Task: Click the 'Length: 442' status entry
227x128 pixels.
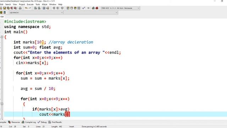Action: pyautogui.click(x=57, y=127)
